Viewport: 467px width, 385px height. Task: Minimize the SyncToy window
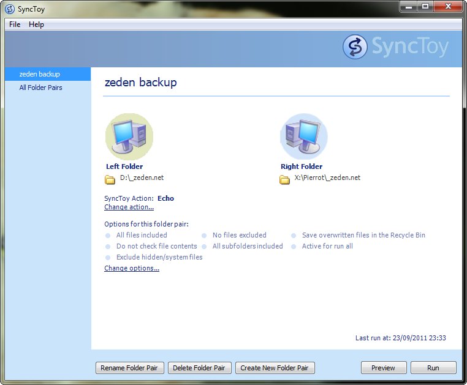[409, 6]
